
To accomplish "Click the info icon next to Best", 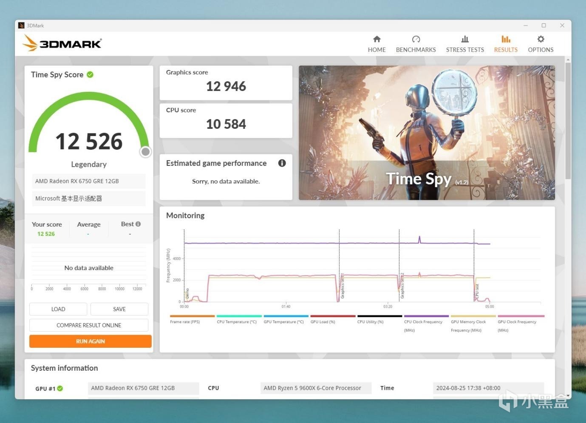I will coord(138,224).
